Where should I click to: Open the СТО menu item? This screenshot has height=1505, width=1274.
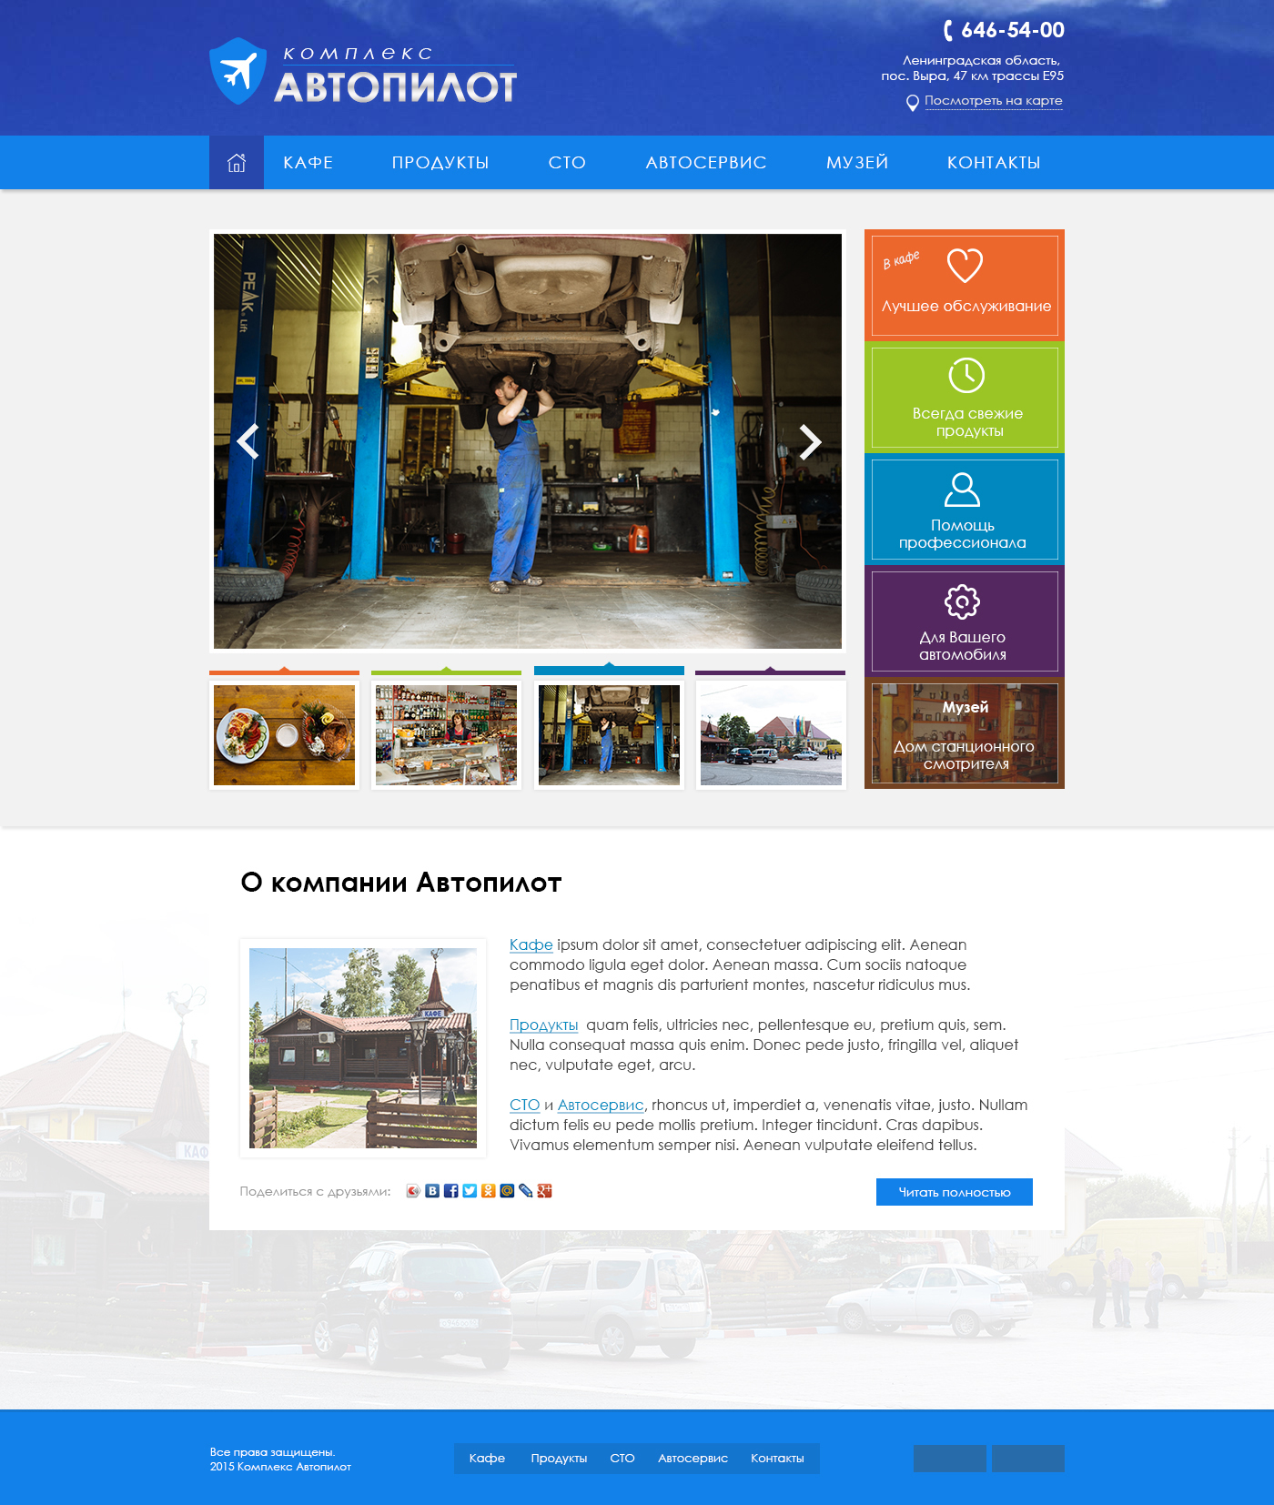[x=567, y=163]
